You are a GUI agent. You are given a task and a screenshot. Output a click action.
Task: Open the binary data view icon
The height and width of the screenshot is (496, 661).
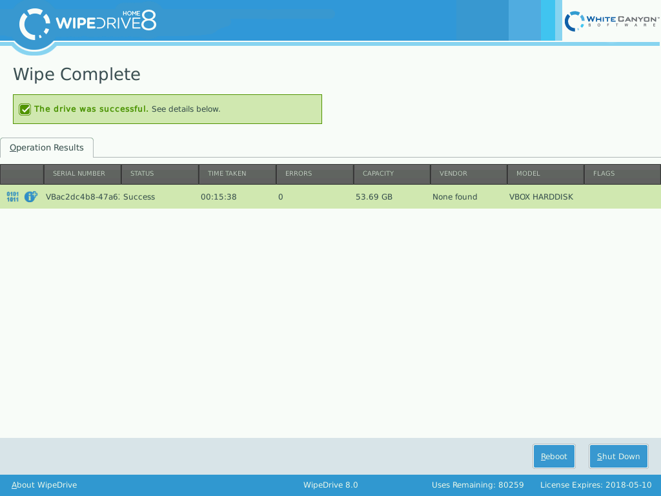tap(13, 197)
